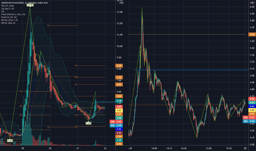Image resolution: width=256 pixels, height=151 pixels.
Task: Click the blue 4.61 price label
Action: pos(252,106)
